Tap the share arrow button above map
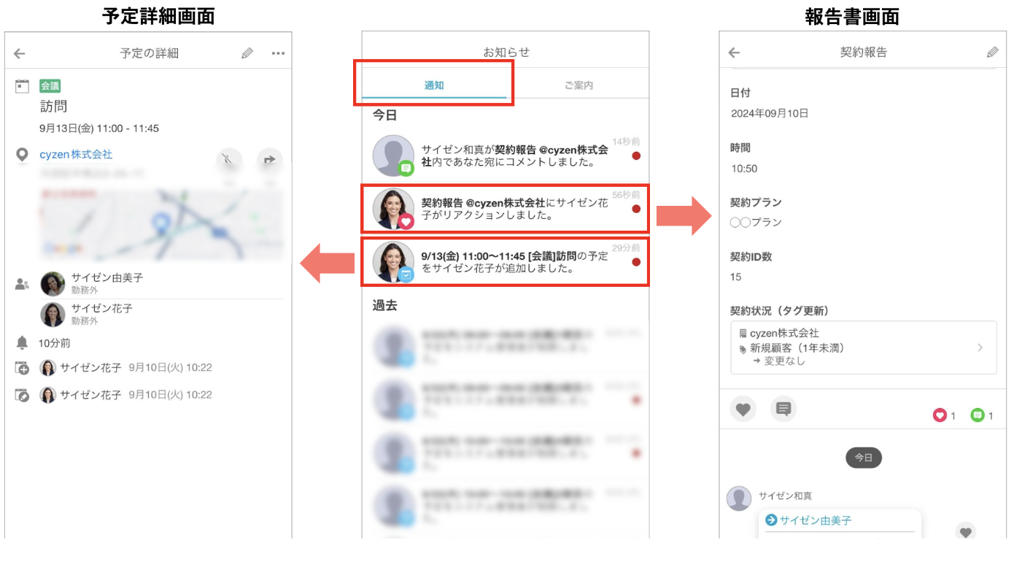The height and width of the screenshot is (562, 1014). (x=269, y=161)
